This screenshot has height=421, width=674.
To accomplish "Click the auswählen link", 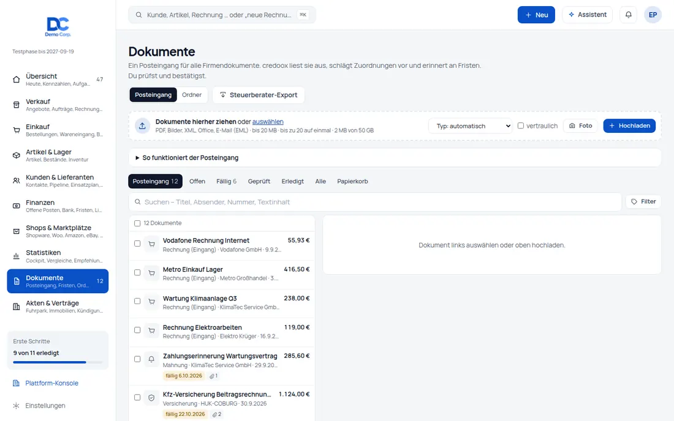I will point(268,122).
